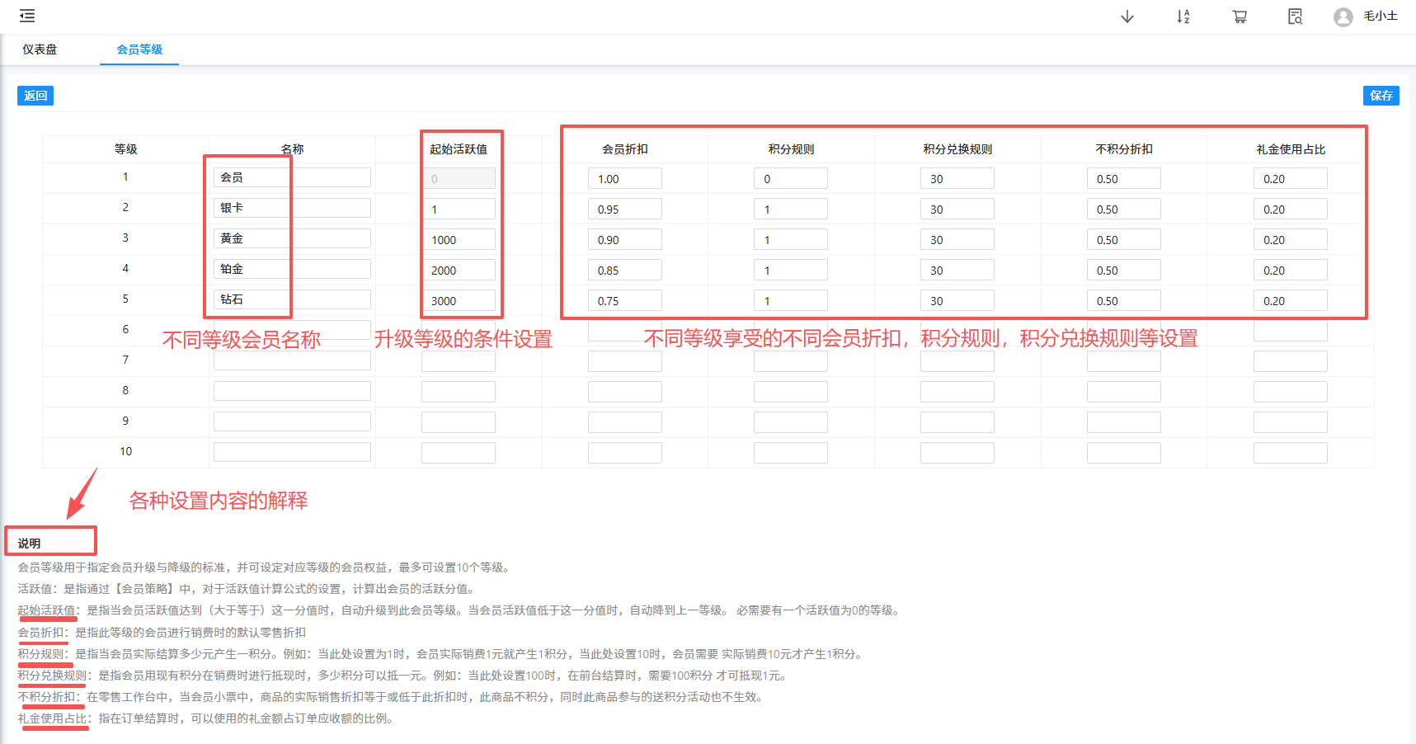Edit 礼金使用占比 0.20 for level 5
This screenshot has height=744, width=1416.
click(1291, 299)
